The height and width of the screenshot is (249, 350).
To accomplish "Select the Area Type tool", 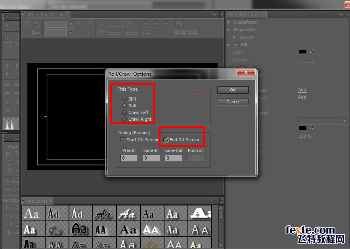I will point(8,46).
